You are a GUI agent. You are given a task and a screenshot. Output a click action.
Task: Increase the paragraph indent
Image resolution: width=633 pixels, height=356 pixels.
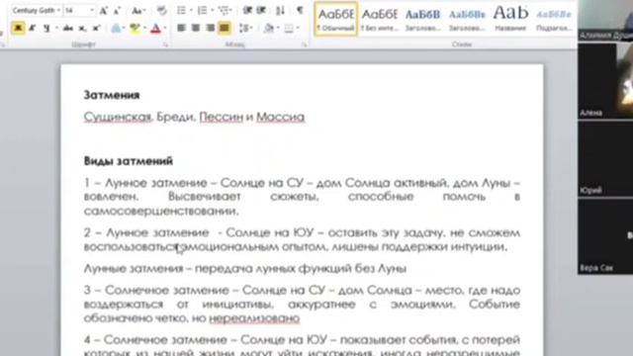pyautogui.click(x=261, y=11)
